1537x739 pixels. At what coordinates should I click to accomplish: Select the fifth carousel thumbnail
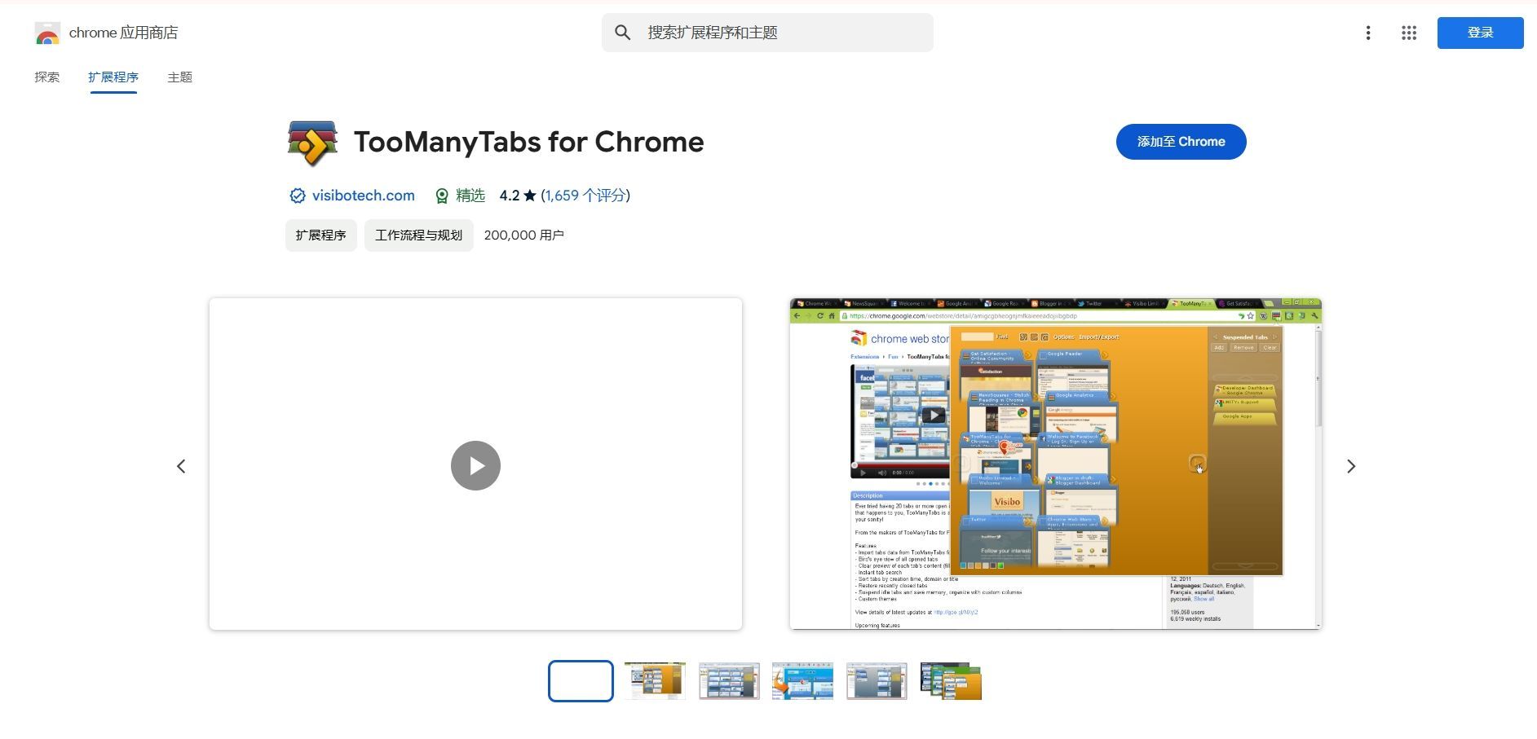[877, 681]
